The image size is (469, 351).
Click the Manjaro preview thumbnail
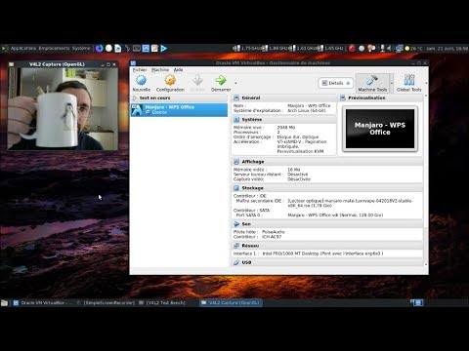pyautogui.click(x=380, y=129)
